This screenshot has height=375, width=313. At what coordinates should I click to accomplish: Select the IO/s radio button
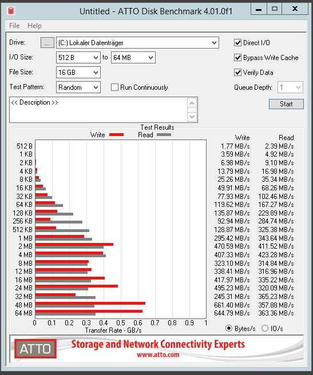(264, 328)
